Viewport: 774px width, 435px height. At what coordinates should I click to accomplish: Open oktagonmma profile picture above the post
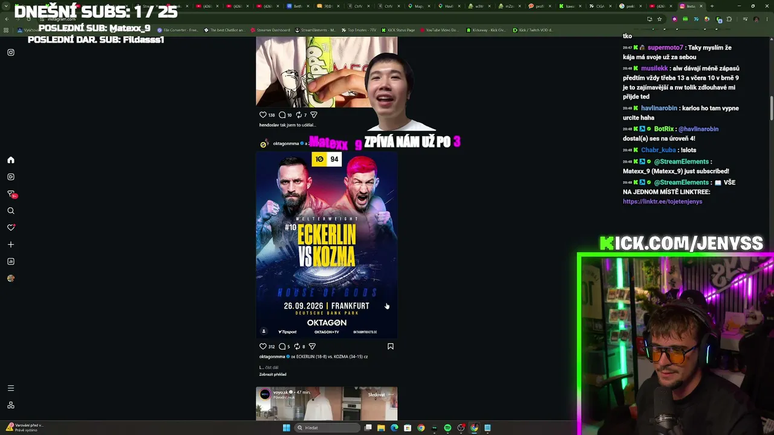pos(264,144)
